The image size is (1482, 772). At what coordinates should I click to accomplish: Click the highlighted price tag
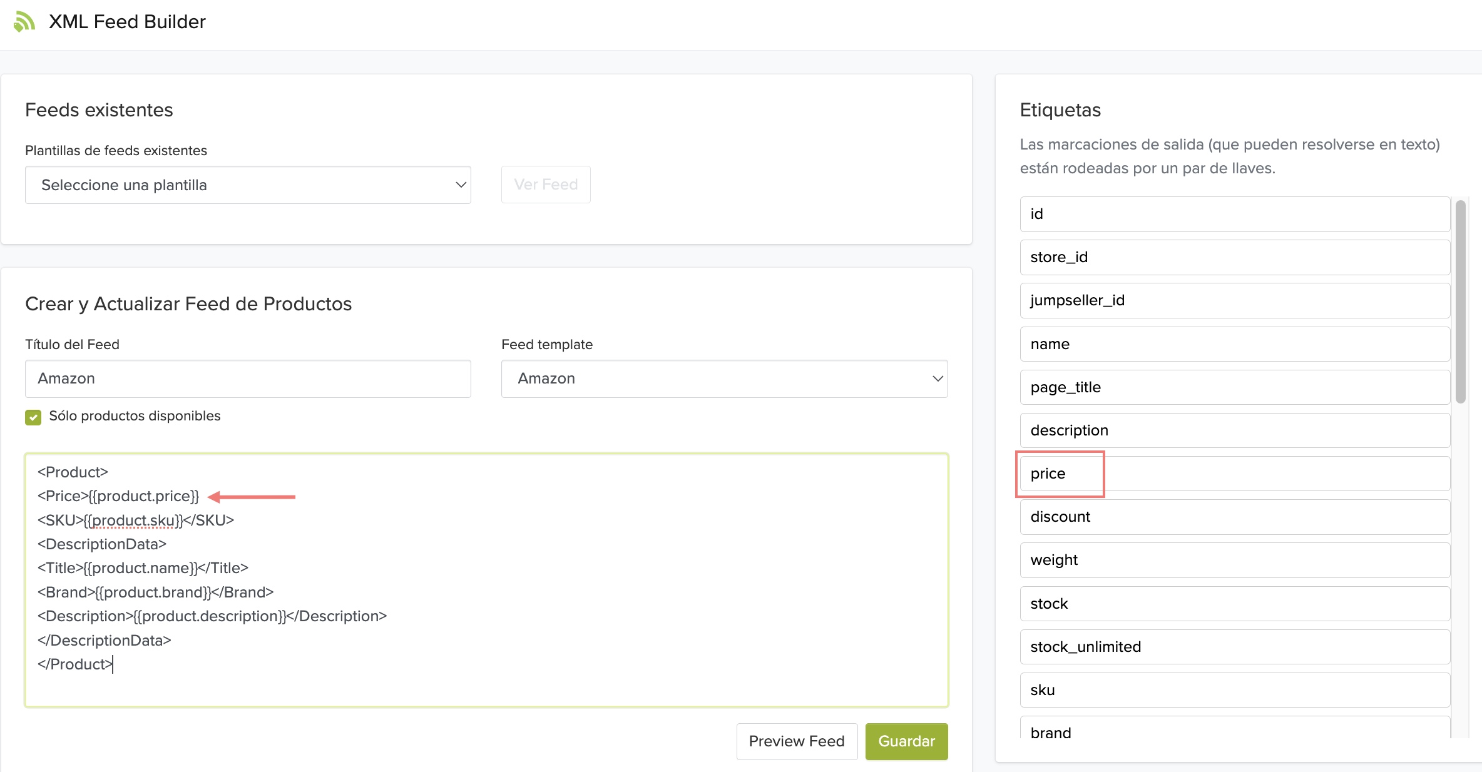pyautogui.click(x=1060, y=474)
